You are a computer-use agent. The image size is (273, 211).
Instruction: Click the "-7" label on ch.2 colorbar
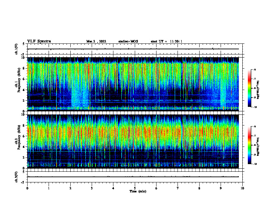point(254,136)
